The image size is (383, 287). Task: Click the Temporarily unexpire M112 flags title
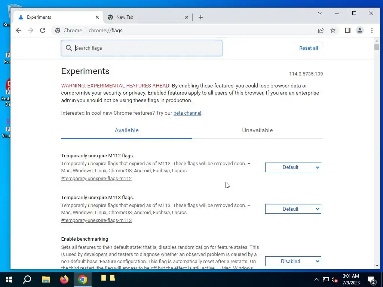coord(98,156)
